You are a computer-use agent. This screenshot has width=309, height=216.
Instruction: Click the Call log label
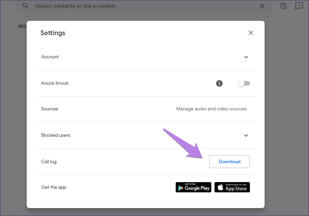49,162
